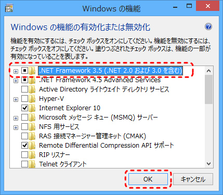Expand the Microsoft メッセージ キュー node
This screenshot has height=195, width=223.
(16, 118)
